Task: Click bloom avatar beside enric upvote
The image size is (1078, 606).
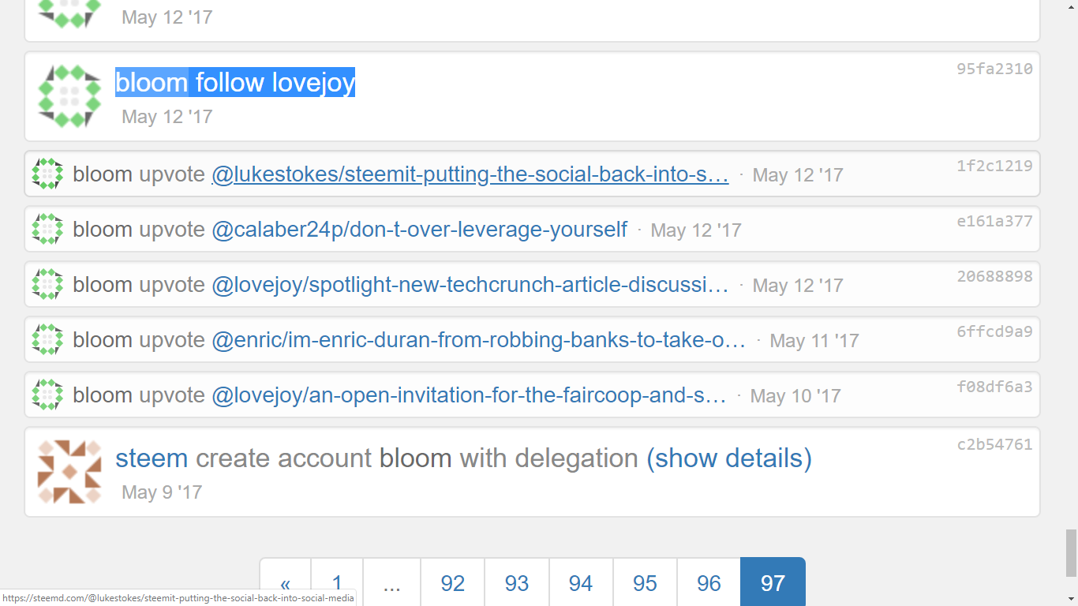Action: (x=47, y=339)
